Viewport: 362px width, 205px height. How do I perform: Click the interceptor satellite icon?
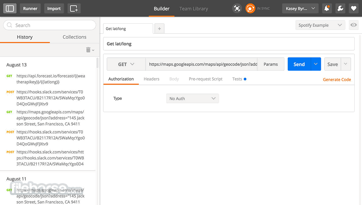click(237, 9)
